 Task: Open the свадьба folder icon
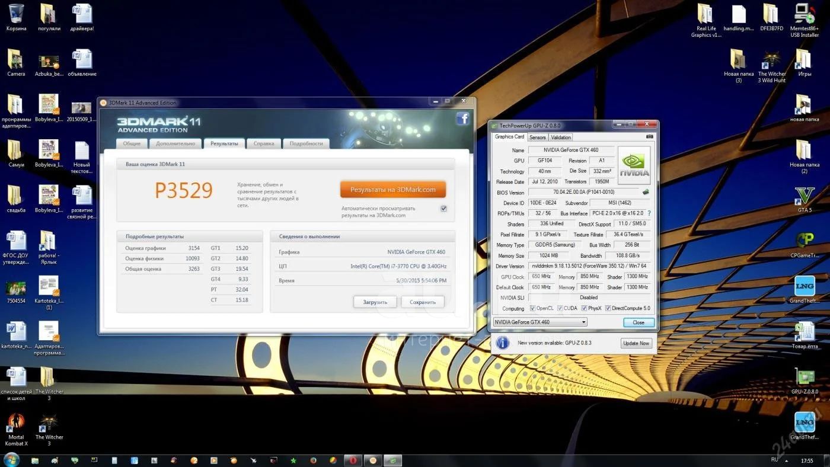pos(16,196)
